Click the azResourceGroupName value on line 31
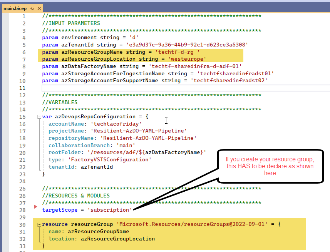 pos(98,232)
